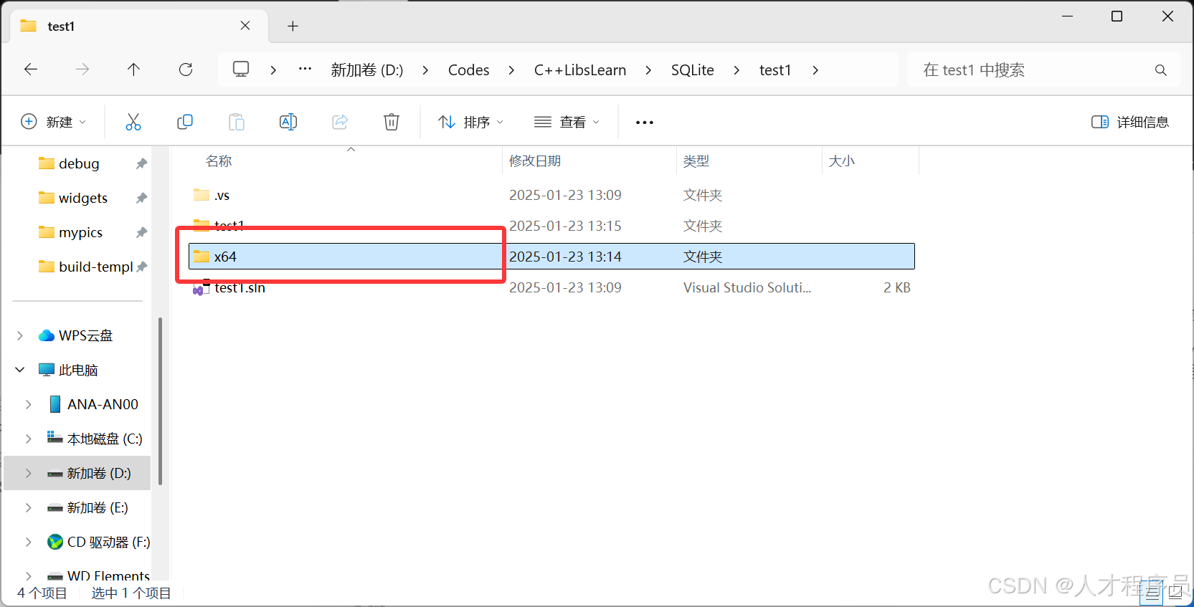Click pin icon next to widgets

coord(141,198)
